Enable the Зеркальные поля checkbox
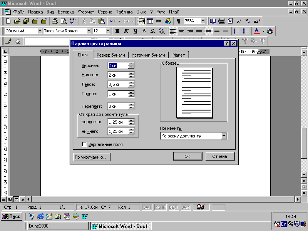The height and width of the screenshot is (231, 308). tap(85, 144)
